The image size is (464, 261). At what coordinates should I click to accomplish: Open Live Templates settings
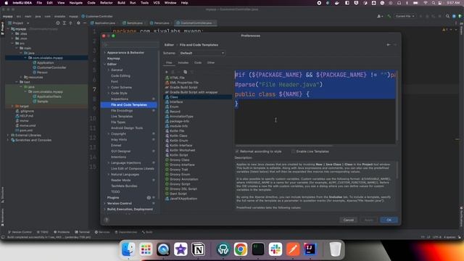coord(122,117)
